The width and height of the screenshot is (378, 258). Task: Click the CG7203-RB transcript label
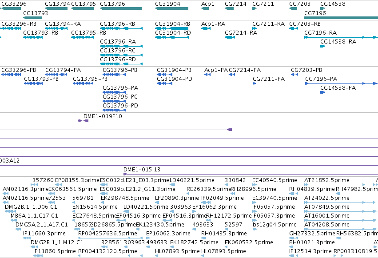(x=305, y=24)
